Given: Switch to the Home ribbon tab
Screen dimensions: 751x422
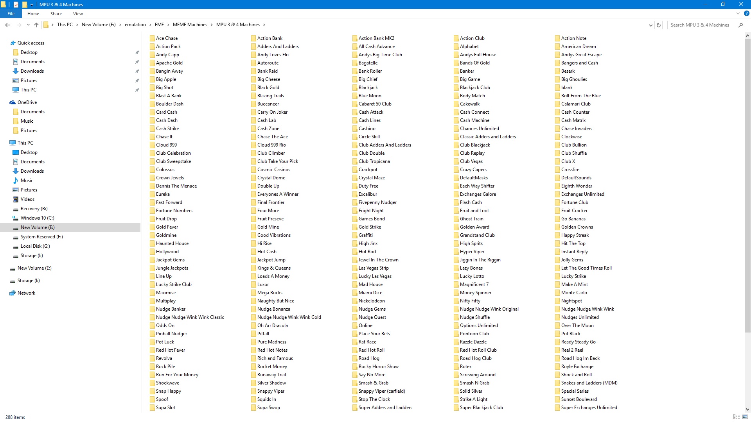Looking at the screenshot, I should [x=33, y=14].
